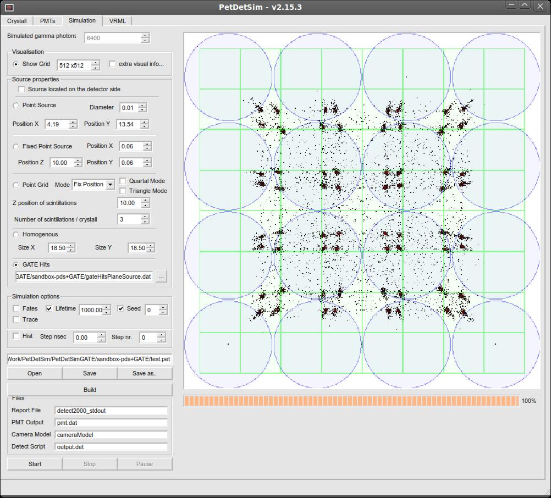Toggle the Fates checkbox
This screenshot has height=498, width=551.
click(x=16, y=308)
